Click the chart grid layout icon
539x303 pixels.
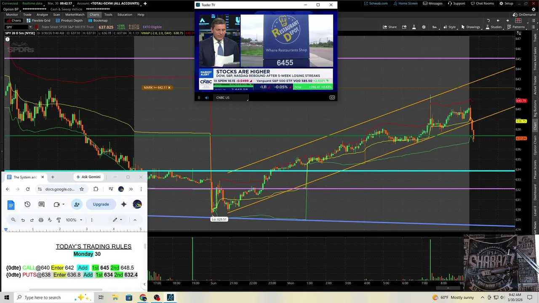[519, 20]
